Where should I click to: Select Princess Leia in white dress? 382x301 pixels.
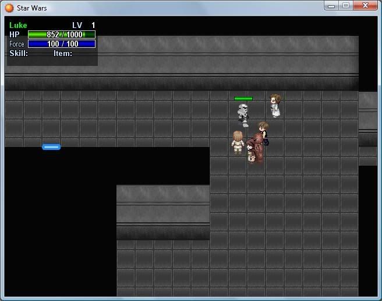275,106
